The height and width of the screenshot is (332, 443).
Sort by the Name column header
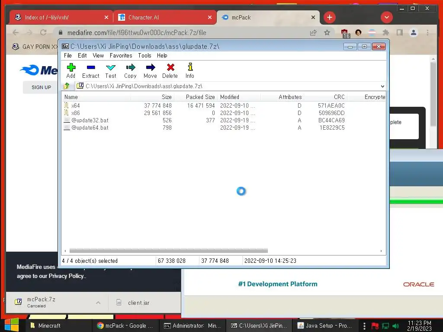96,97
